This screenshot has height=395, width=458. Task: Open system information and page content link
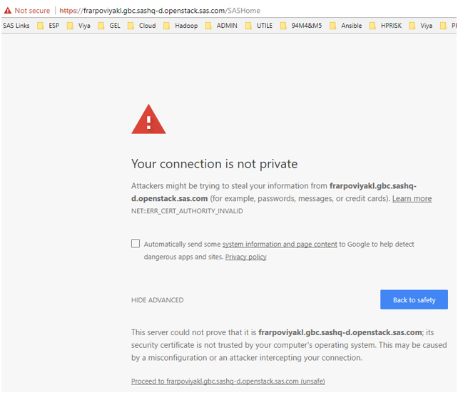pyautogui.click(x=280, y=245)
